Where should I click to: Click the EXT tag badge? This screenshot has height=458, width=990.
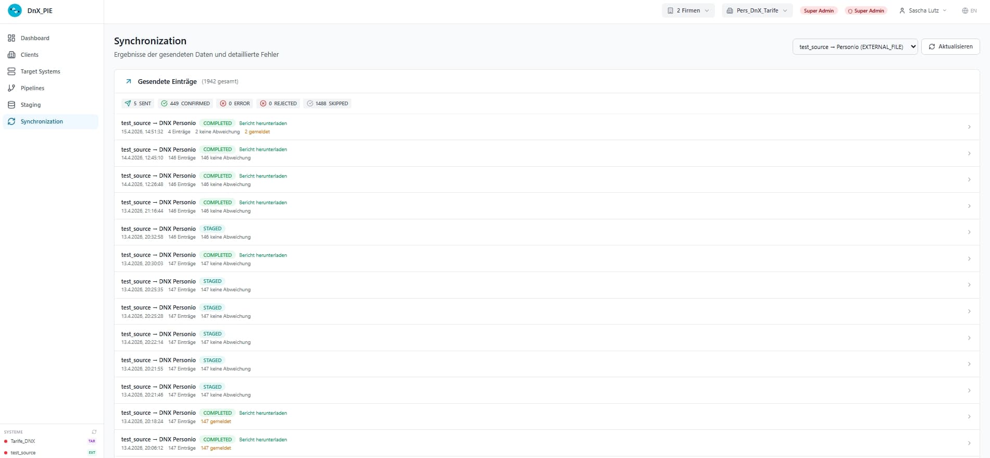click(92, 453)
